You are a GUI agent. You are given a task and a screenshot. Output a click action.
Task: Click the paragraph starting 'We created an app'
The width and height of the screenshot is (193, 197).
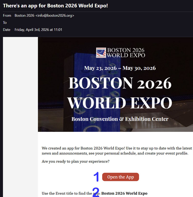117,151
